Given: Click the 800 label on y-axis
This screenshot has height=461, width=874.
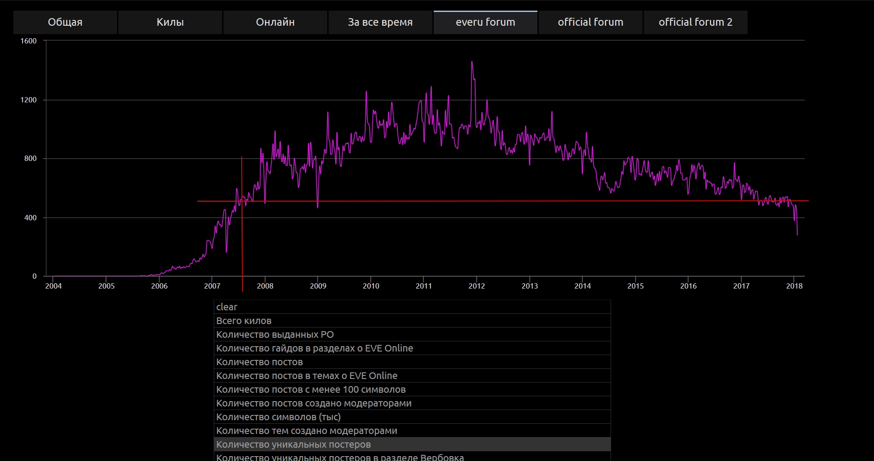Looking at the screenshot, I should 31,158.
